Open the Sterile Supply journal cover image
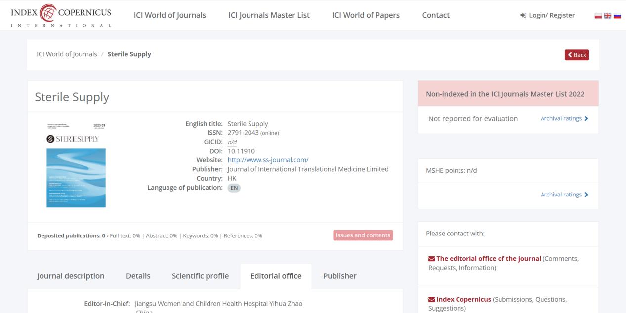 coord(76,164)
